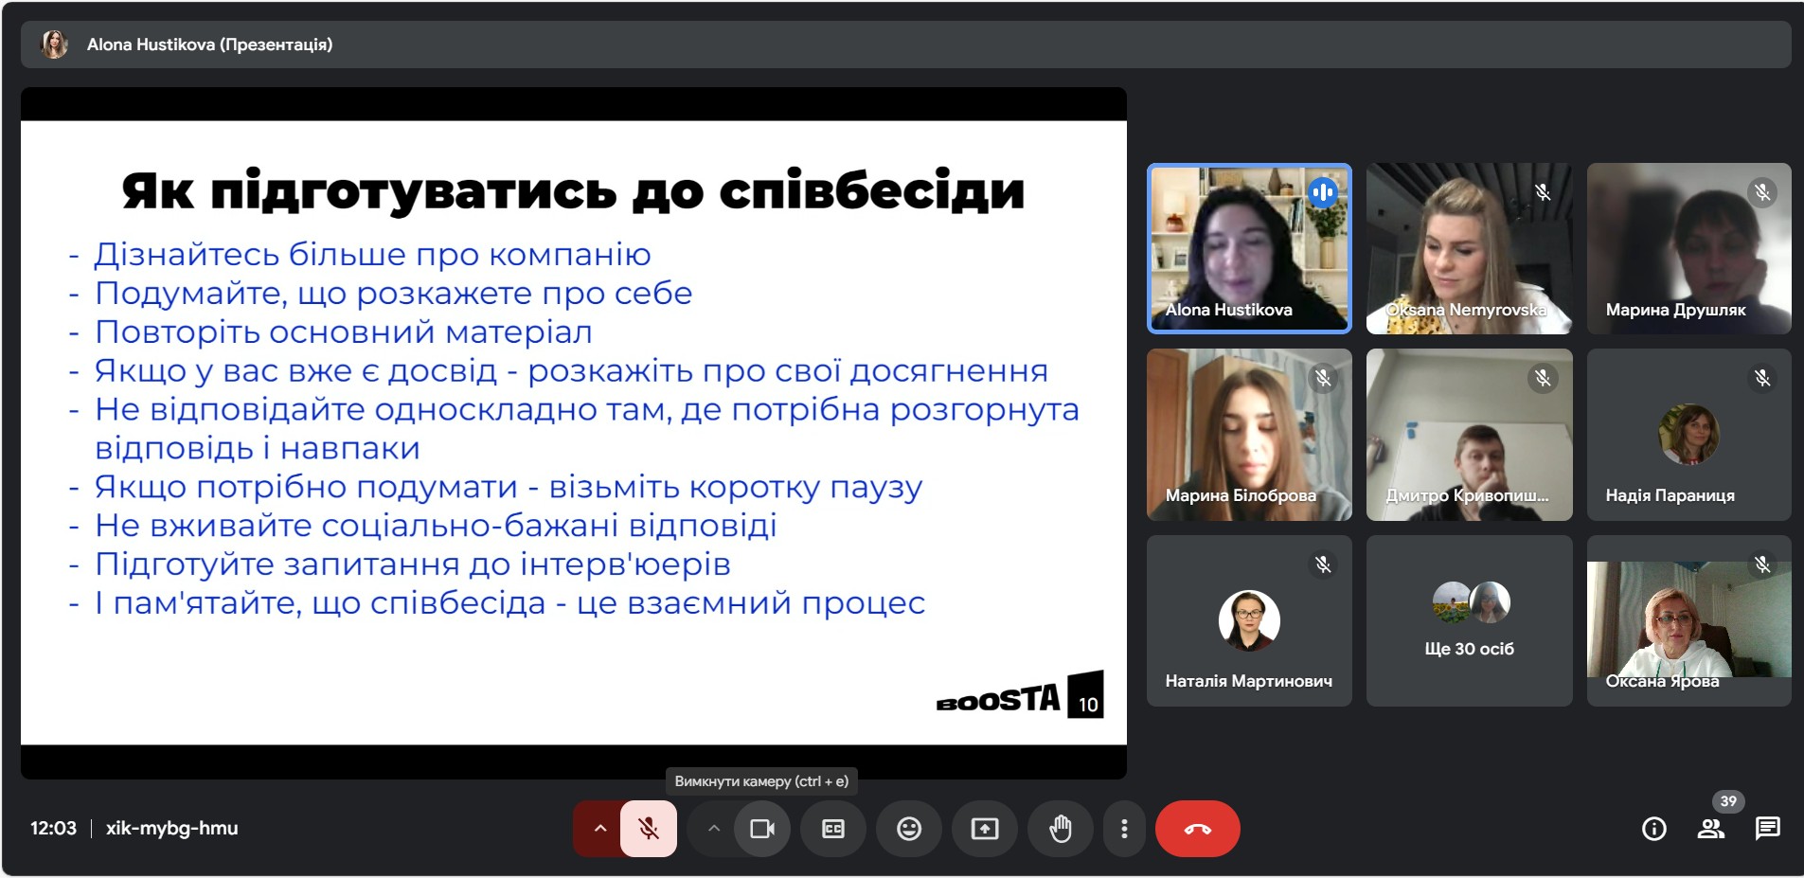
Task: Select Дмитро Кривопиш video tile
Action: click(1469, 435)
